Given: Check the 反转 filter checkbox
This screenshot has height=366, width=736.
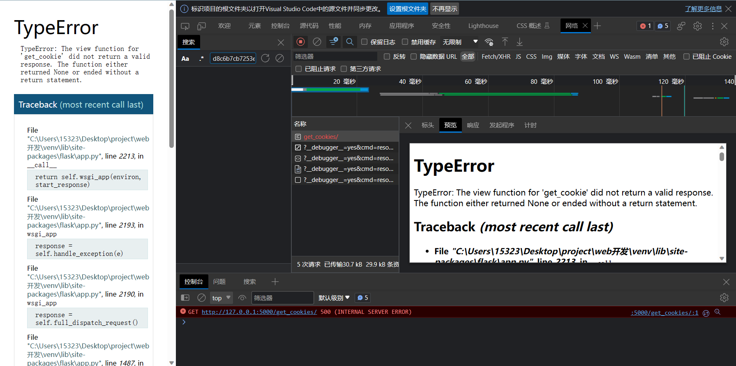Looking at the screenshot, I should coord(387,56).
